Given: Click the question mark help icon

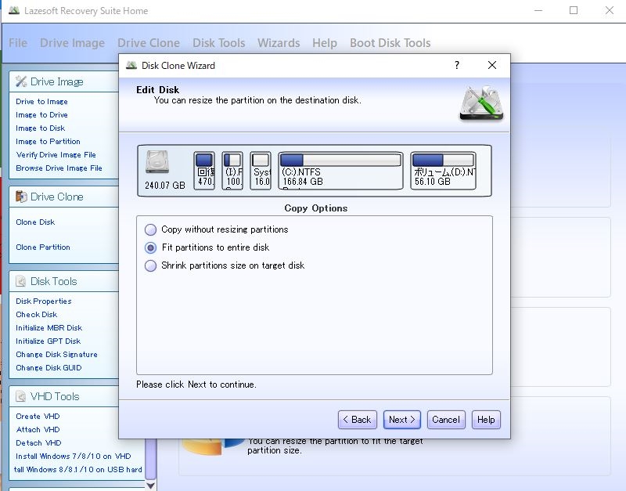Looking at the screenshot, I should [x=457, y=65].
